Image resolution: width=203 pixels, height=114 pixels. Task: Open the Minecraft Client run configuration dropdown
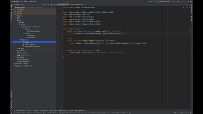(x=164, y=2)
